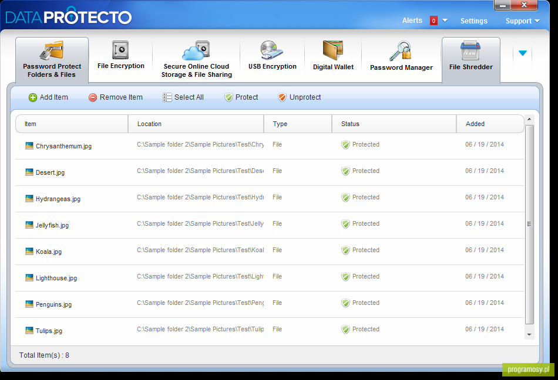Open the Password Protect Folders & Files tab

point(52,60)
